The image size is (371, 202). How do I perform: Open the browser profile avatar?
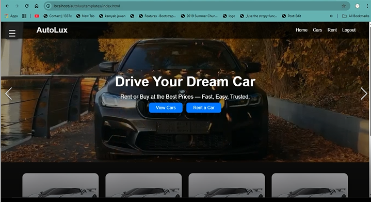(x=358, y=6)
